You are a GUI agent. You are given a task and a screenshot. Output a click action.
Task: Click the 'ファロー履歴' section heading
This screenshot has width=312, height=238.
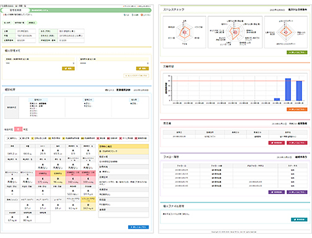tap(171, 157)
